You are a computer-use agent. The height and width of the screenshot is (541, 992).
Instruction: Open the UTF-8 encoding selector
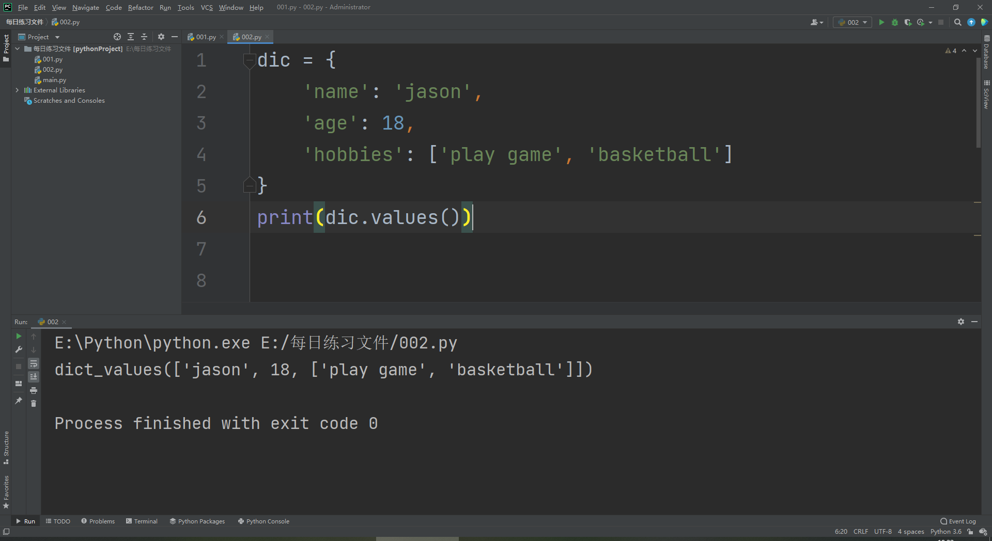click(x=883, y=532)
